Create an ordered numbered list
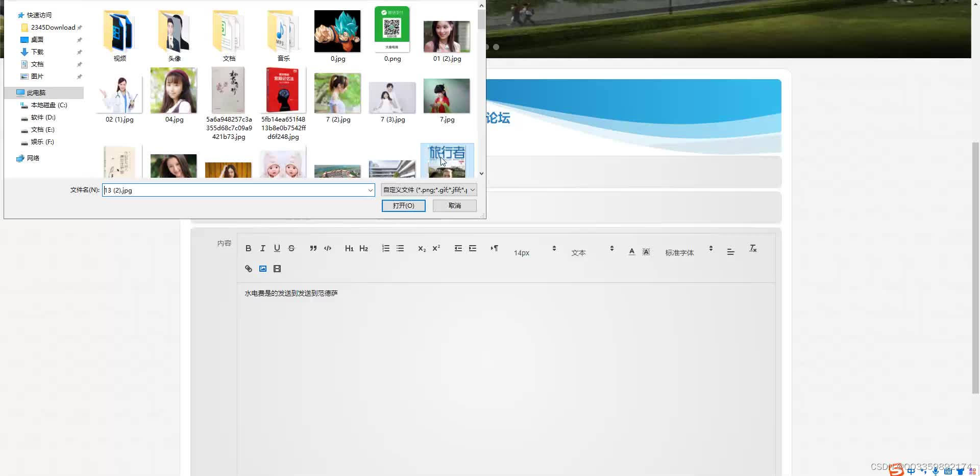Screen dimensions: 980x476 385,248
